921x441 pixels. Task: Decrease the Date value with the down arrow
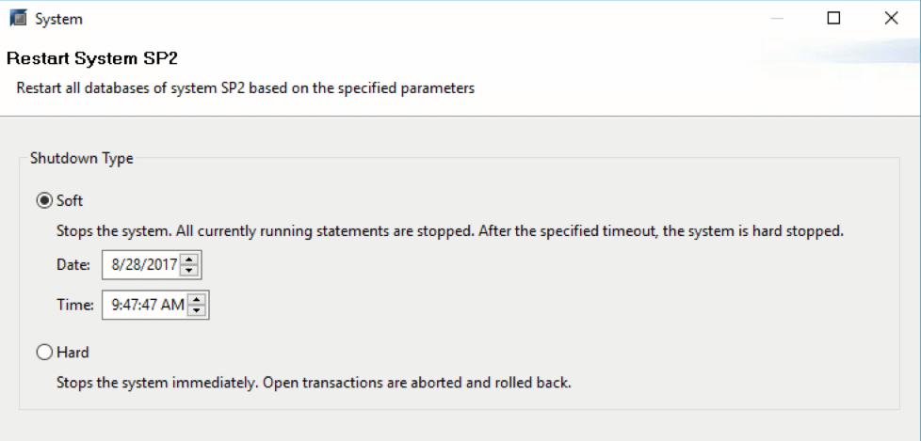click(188, 271)
